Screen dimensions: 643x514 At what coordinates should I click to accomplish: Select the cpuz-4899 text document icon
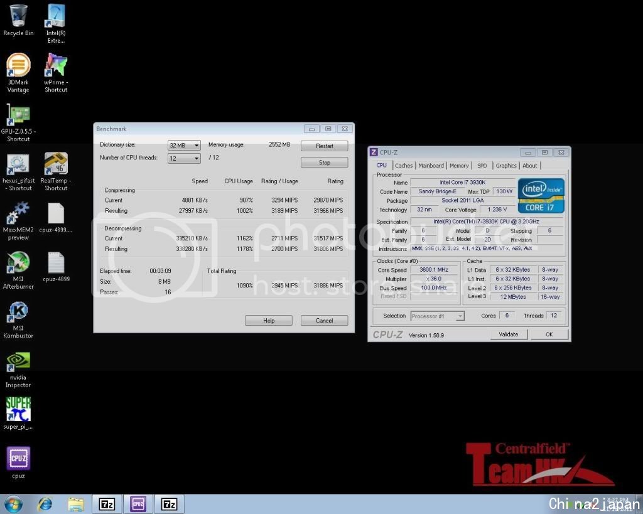click(x=56, y=267)
